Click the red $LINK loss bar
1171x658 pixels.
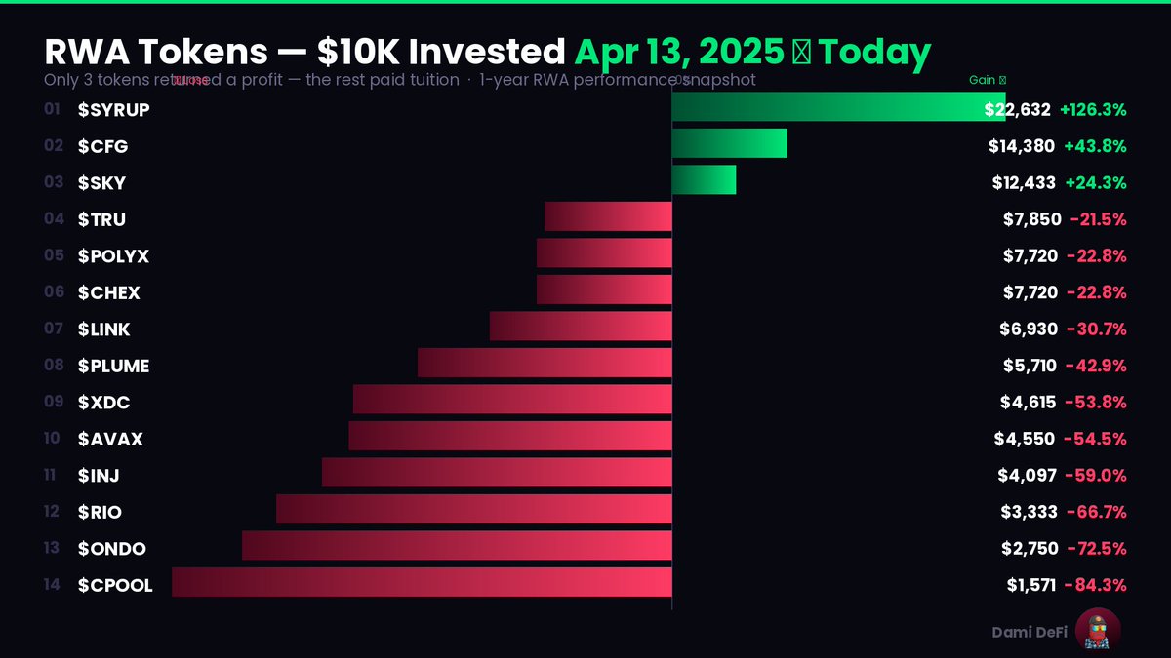581,329
